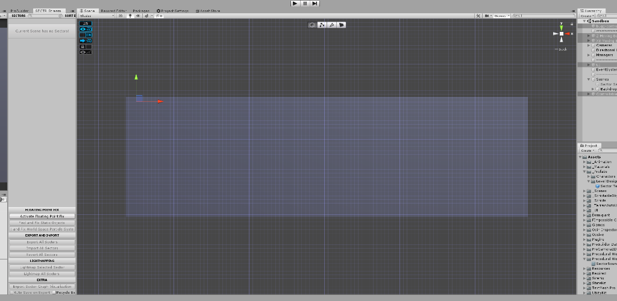Click the Sectors search field
Screen dimensions: 617x301
tap(45, 16)
